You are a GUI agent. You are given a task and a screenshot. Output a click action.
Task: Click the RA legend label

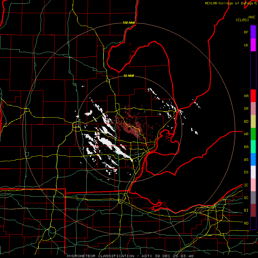tap(246, 147)
